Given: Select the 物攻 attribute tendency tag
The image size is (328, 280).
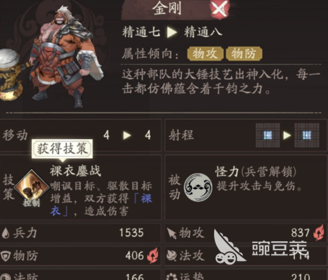Looking at the screenshot, I should (x=205, y=54).
